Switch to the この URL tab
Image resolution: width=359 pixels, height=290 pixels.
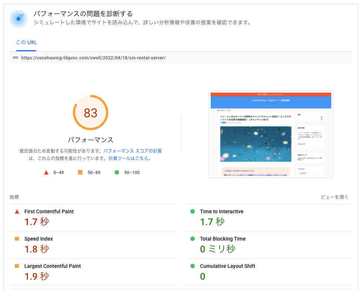pyautogui.click(x=26, y=42)
